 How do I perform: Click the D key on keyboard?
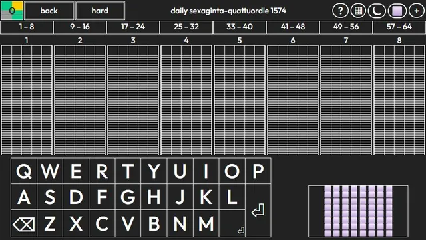coord(76,197)
